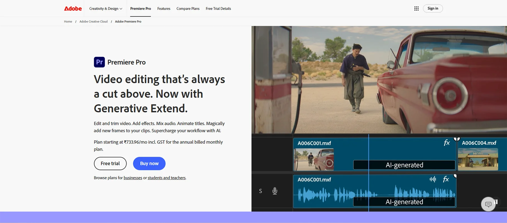Select the Premiere Pro nav tab

tap(140, 9)
